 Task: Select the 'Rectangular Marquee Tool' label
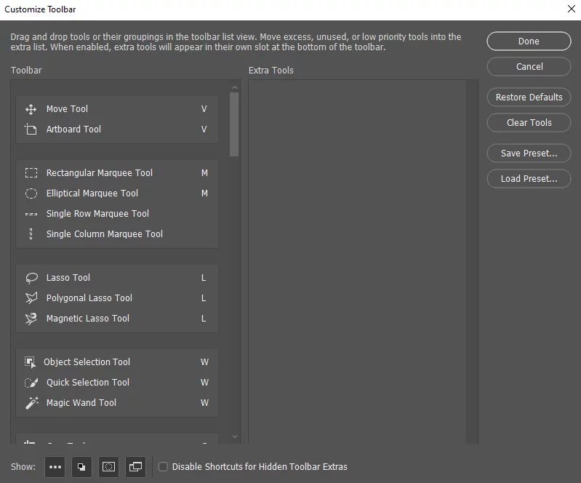100,173
